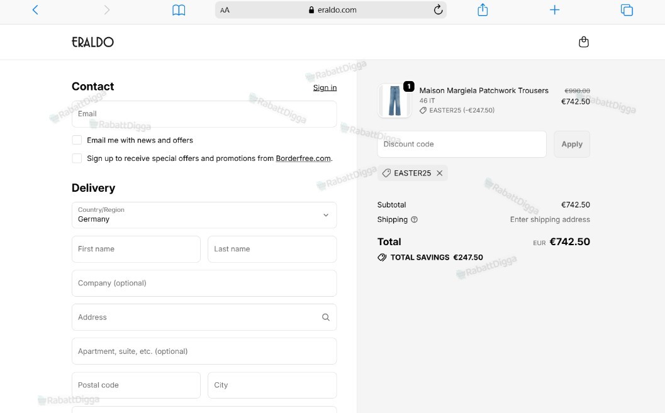The width and height of the screenshot is (665, 413).
Task: Check the Borderfree special offers checkbox
Action: click(77, 158)
